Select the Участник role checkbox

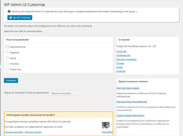click(7, 64)
